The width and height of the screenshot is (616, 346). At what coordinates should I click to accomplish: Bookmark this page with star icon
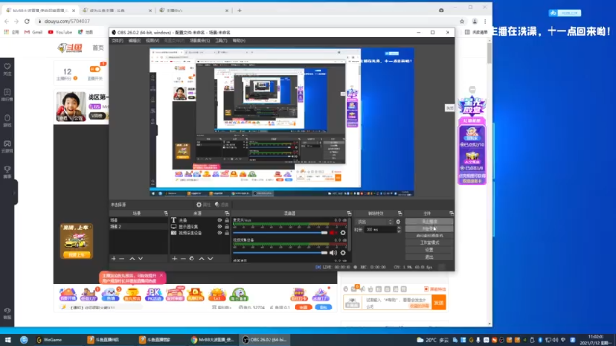462,21
